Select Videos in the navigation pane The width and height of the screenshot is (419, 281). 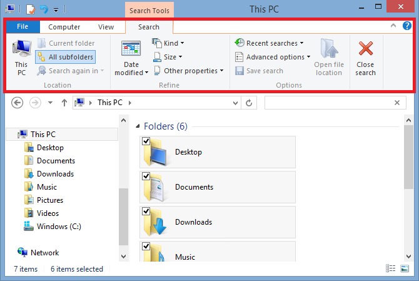[48, 213]
